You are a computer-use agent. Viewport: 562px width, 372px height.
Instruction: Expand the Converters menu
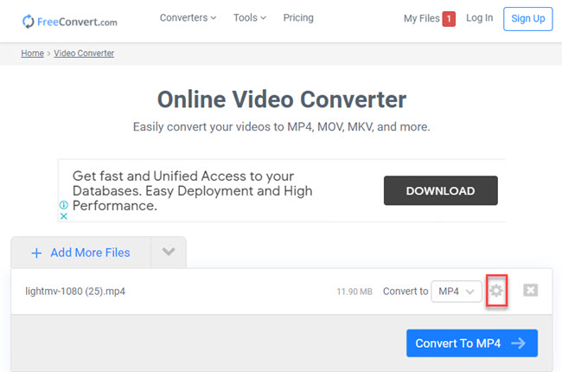[188, 18]
